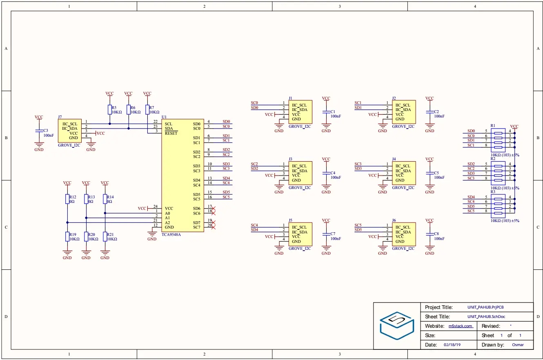Click the J1 GROVE_I2C connector block

click(300, 112)
